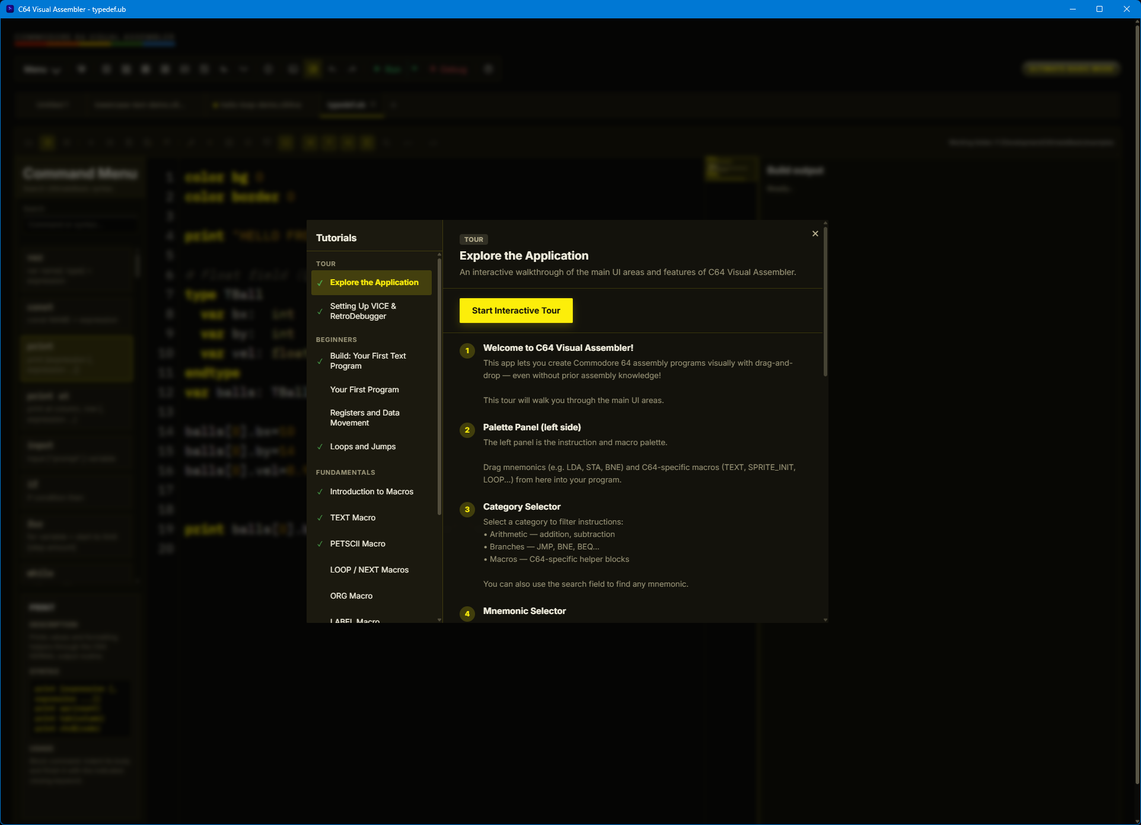Maximize or restore the application window
The height and width of the screenshot is (825, 1141).
[x=1099, y=9]
